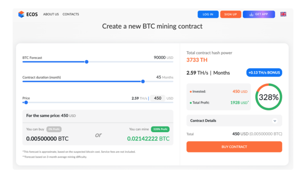Viewport: 306px width, 175px height.
Task: Click the 0.02142222 BTC mining amount
Action: 148,139
